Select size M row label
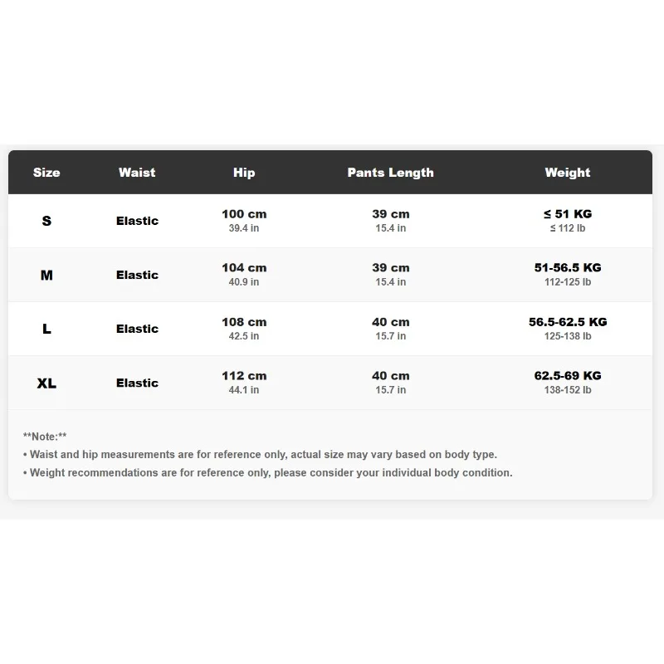This screenshot has height=664, width=664. point(46,275)
